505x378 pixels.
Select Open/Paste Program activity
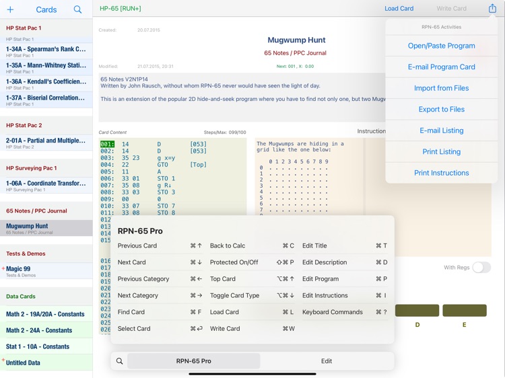tap(441, 46)
